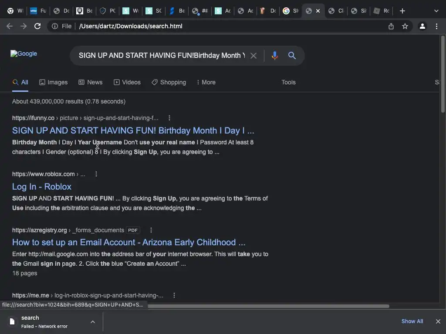The height and width of the screenshot is (334, 446).
Task: Show All downloads
Action: coord(412,321)
